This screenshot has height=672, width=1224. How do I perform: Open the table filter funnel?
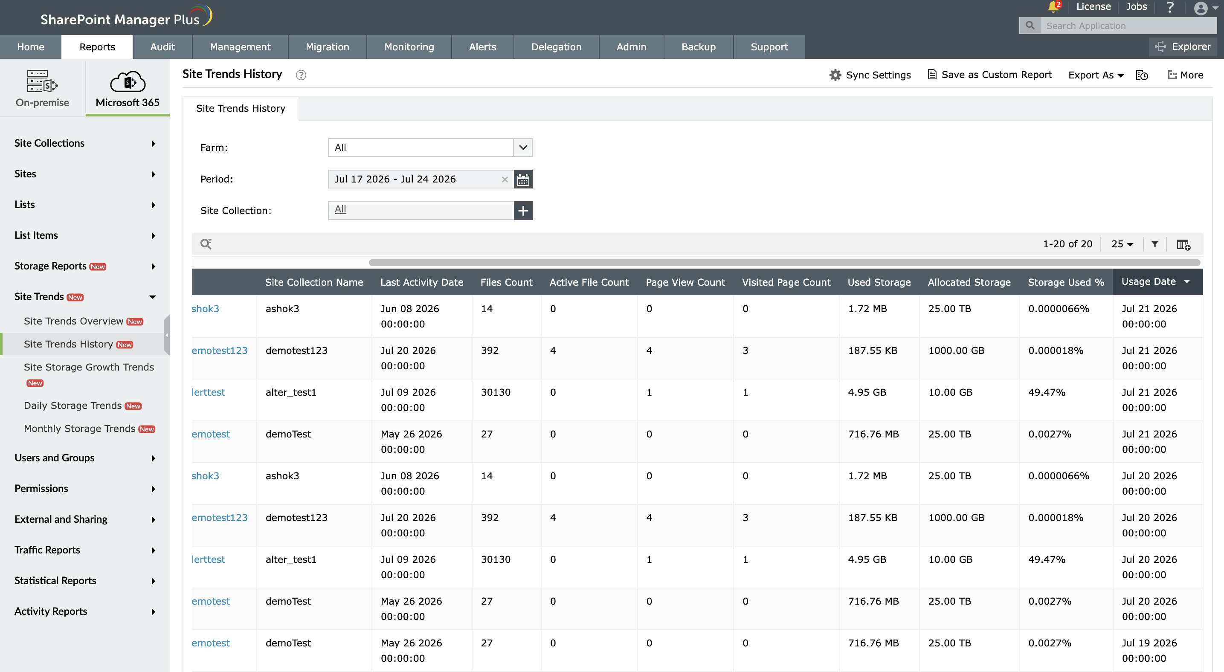(x=1154, y=244)
